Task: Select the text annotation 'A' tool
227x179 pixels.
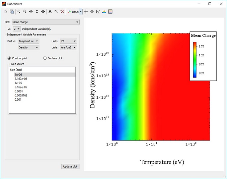Action: pyautogui.click(x=50, y=12)
